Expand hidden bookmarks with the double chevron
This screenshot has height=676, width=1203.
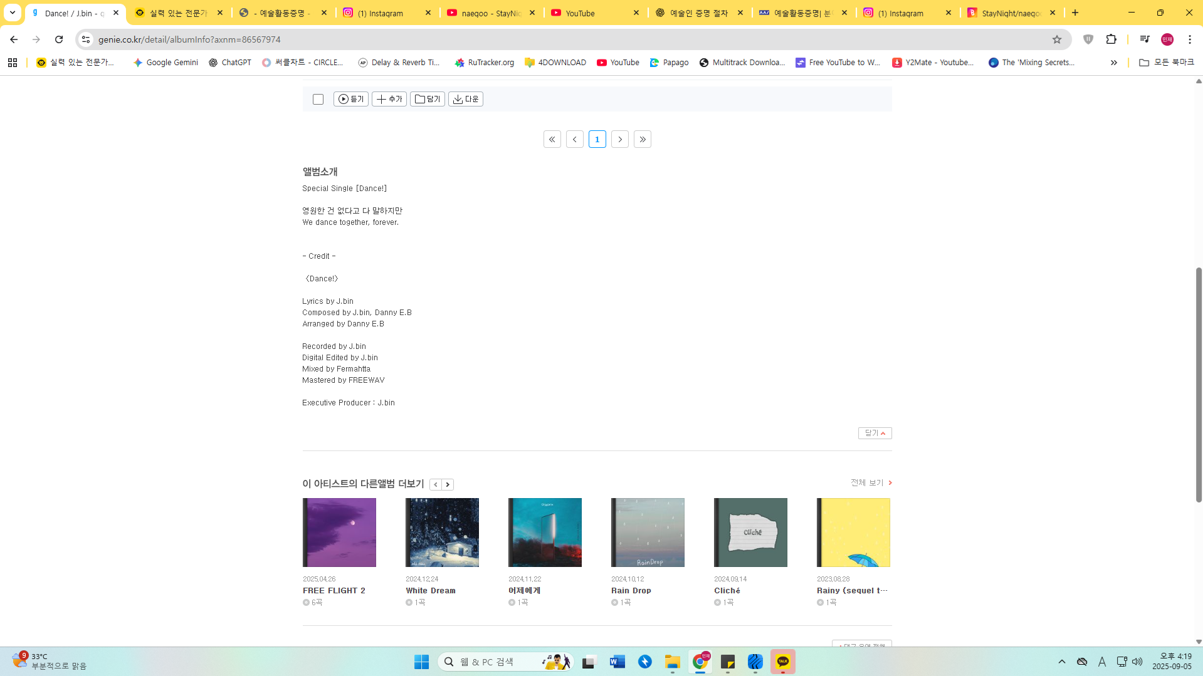[1113, 63]
